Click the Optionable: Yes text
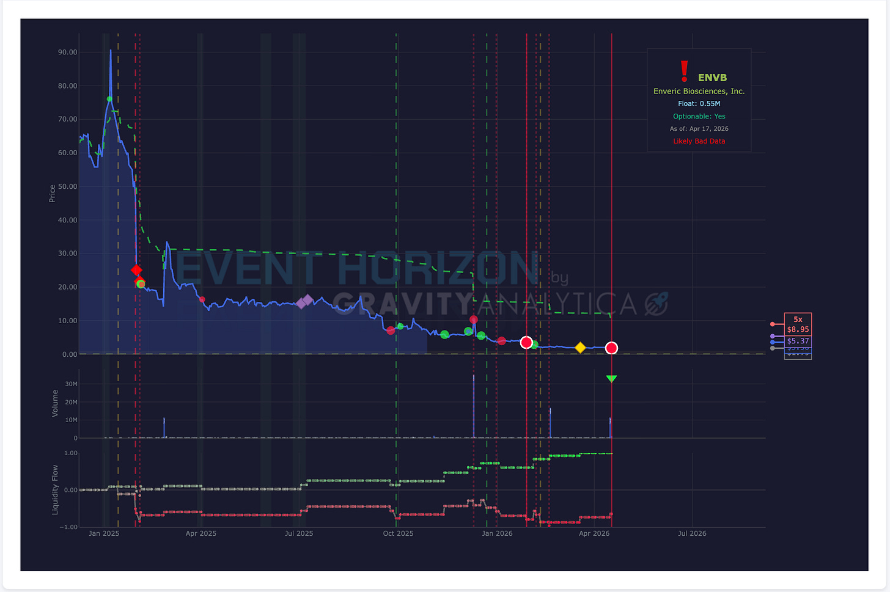Screen dimensions: 890x592 (x=699, y=116)
